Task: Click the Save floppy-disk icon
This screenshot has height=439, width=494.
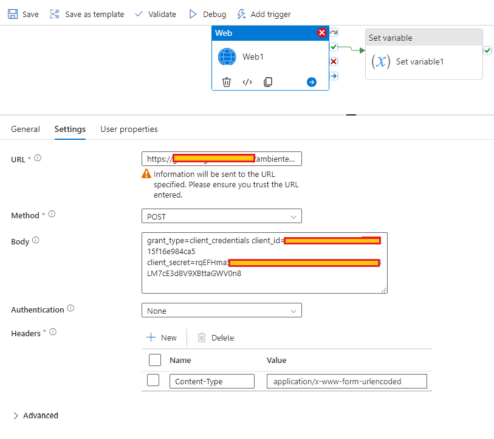Action: pyautogui.click(x=13, y=14)
